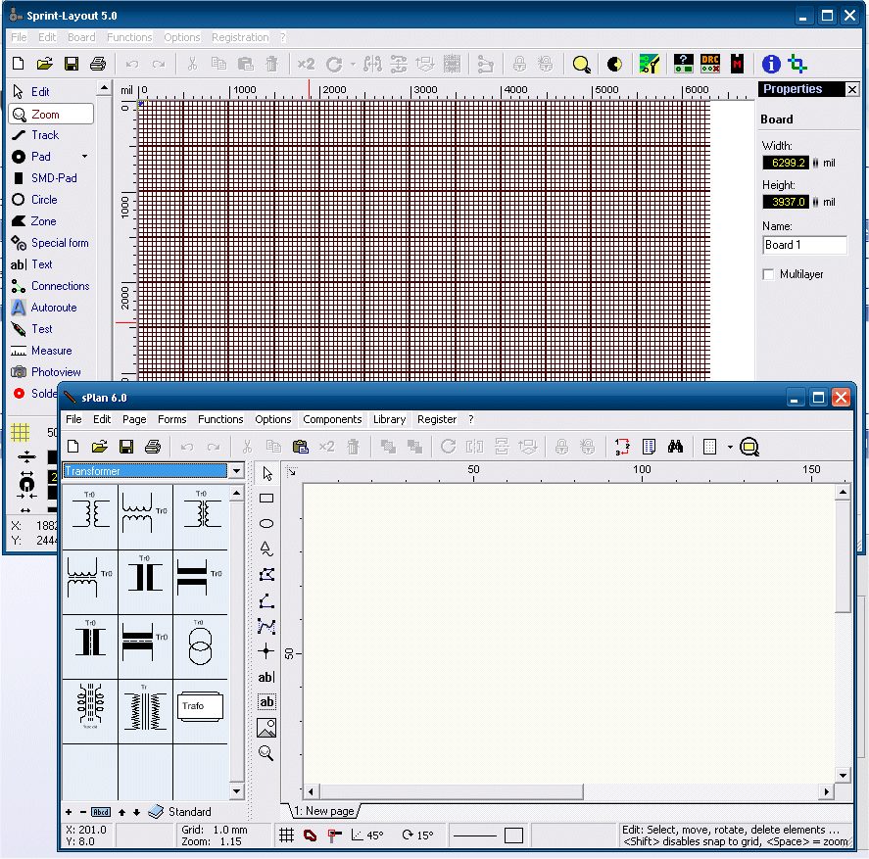This screenshot has height=859, width=869.
Task: Click the fill style square in sPlan status bar
Action: click(x=513, y=835)
